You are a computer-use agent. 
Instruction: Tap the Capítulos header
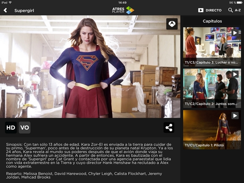click(212, 21)
